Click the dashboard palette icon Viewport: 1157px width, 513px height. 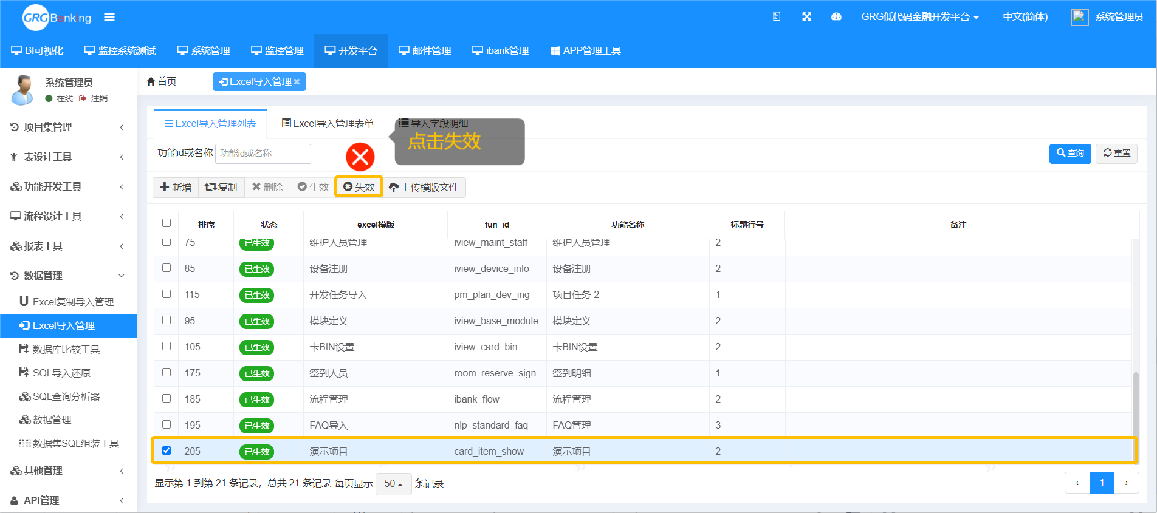(x=836, y=17)
